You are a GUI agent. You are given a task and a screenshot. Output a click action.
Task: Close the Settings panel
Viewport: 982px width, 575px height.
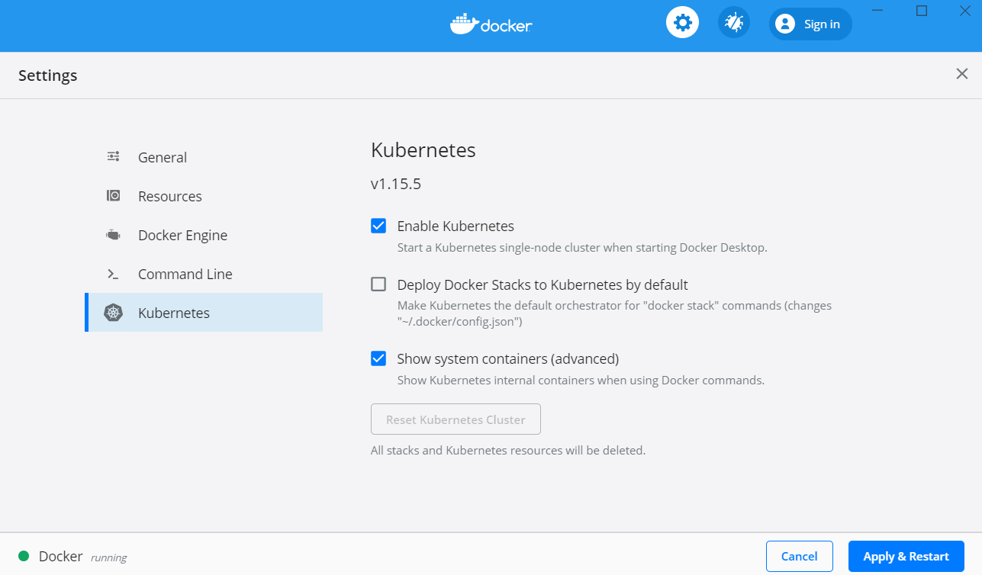pyautogui.click(x=961, y=74)
